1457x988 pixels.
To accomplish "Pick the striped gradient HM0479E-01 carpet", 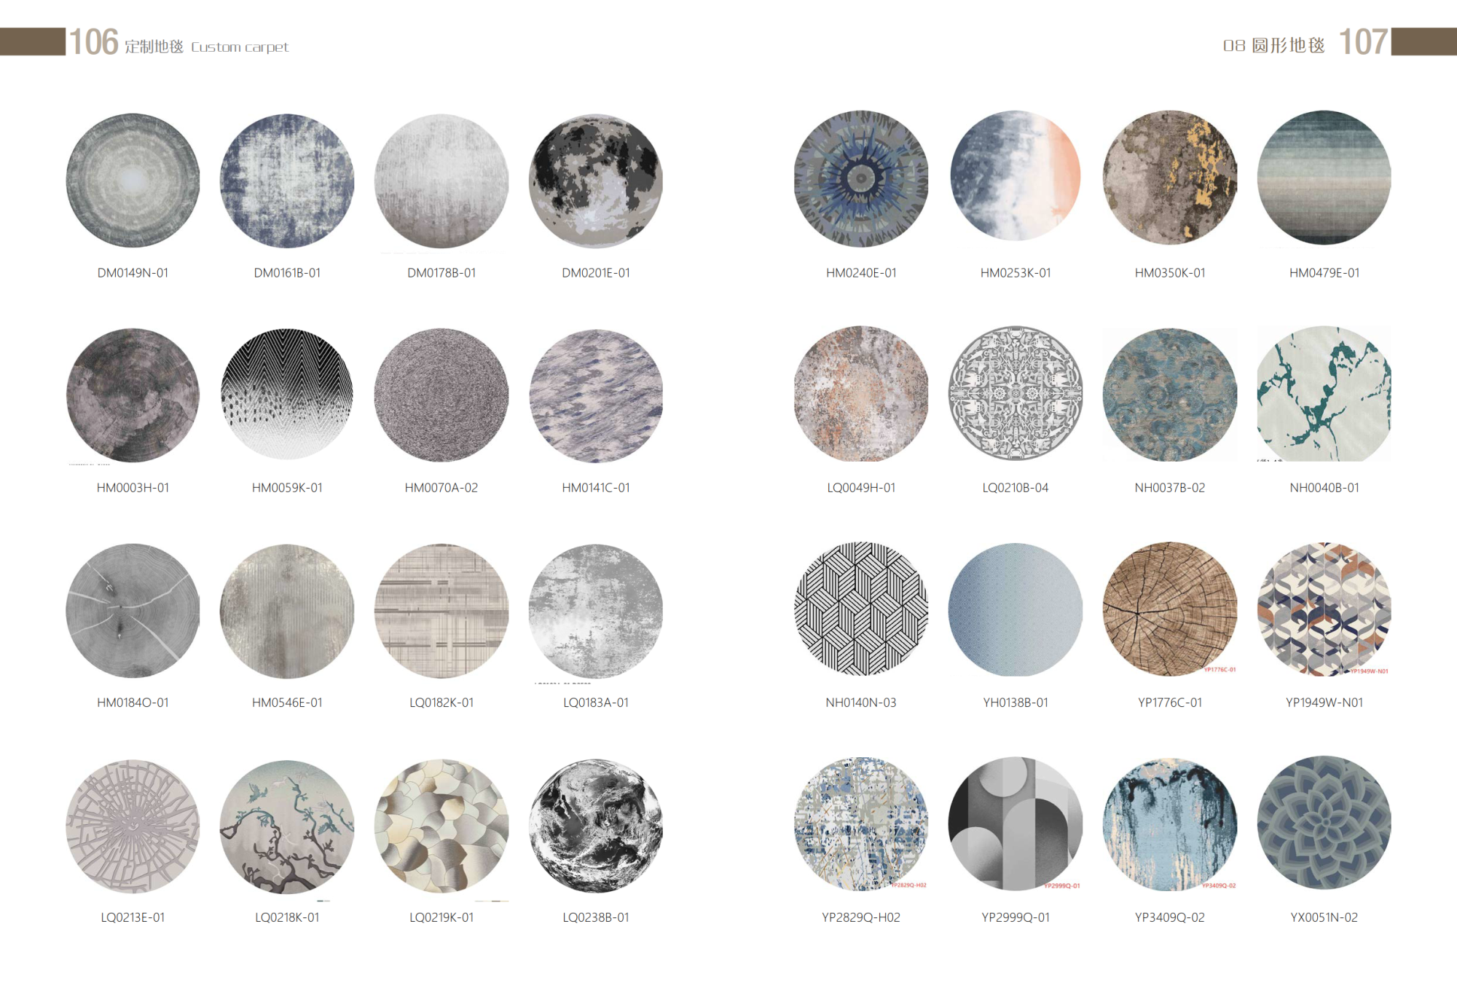I will (x=1324, y=178).
